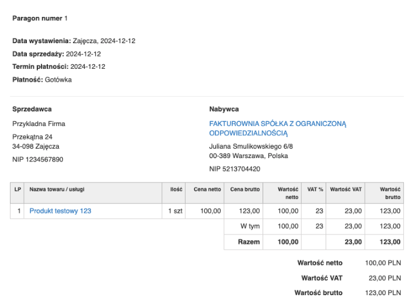Click the Data wystawienia line

[74, 41]
